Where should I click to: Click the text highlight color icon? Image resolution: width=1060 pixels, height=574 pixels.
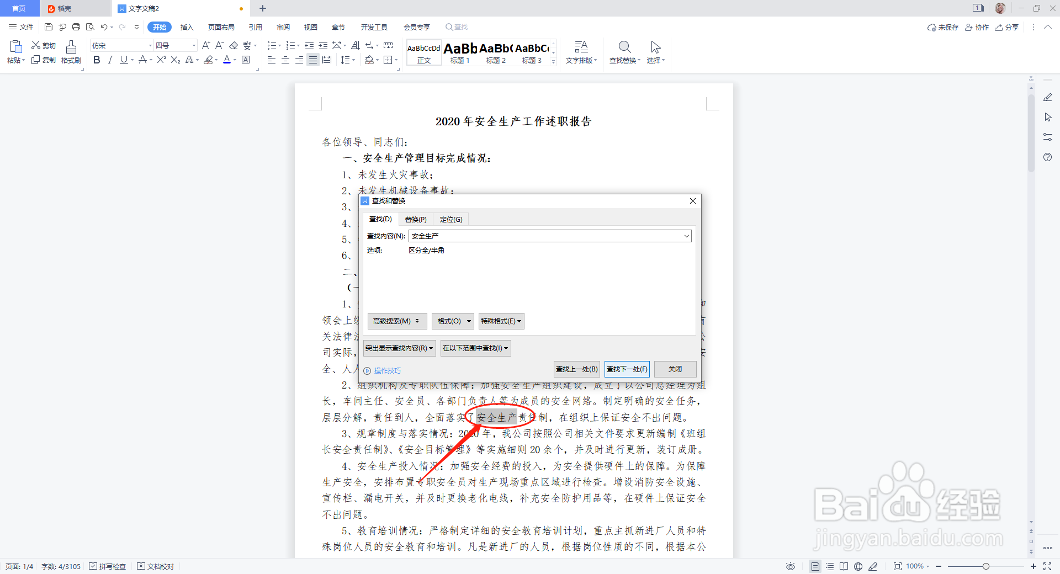pos(208,60)
